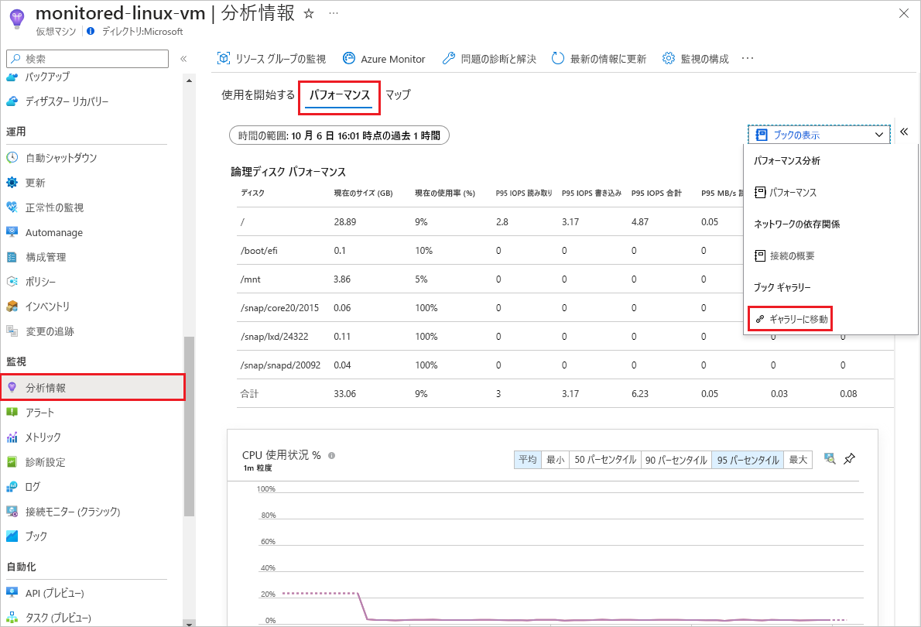Open CPU chart in logs icon

point(830,459)
